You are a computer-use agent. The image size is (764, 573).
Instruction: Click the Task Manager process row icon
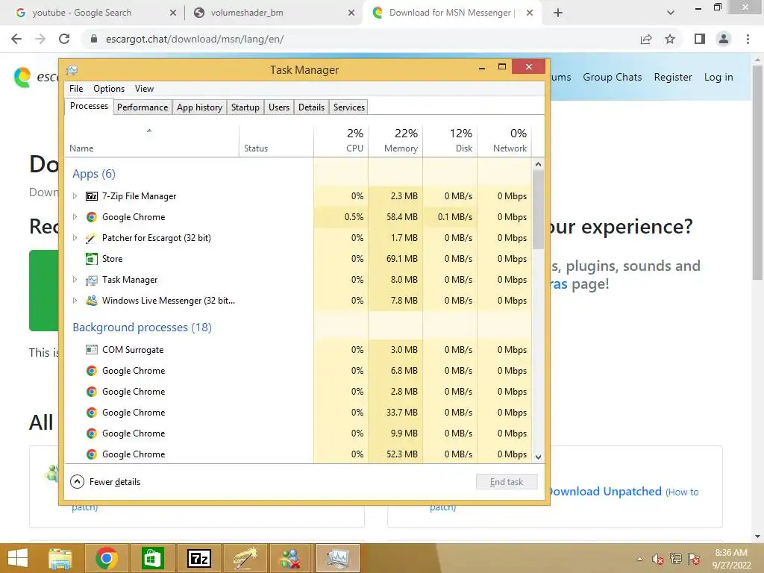click(x=91, y=280)
